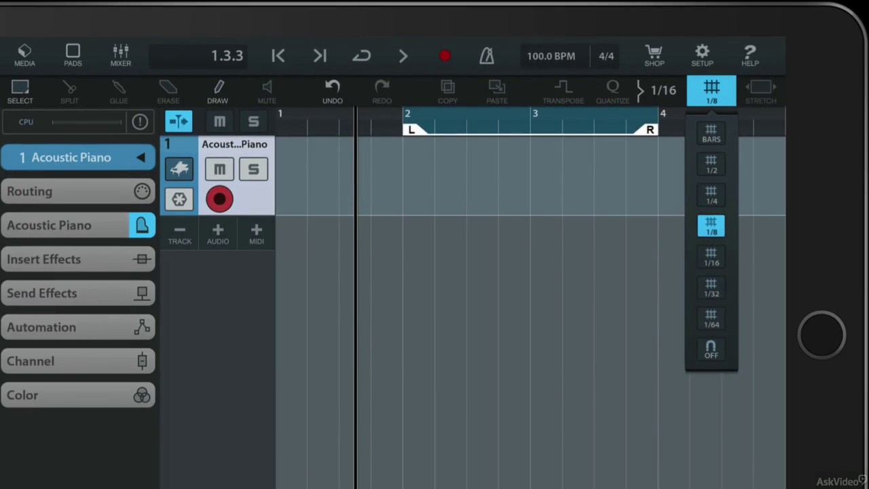Viewport: 869px width, 489px height.
Task: Choose the Glue tool
Action: coord(119,92)
